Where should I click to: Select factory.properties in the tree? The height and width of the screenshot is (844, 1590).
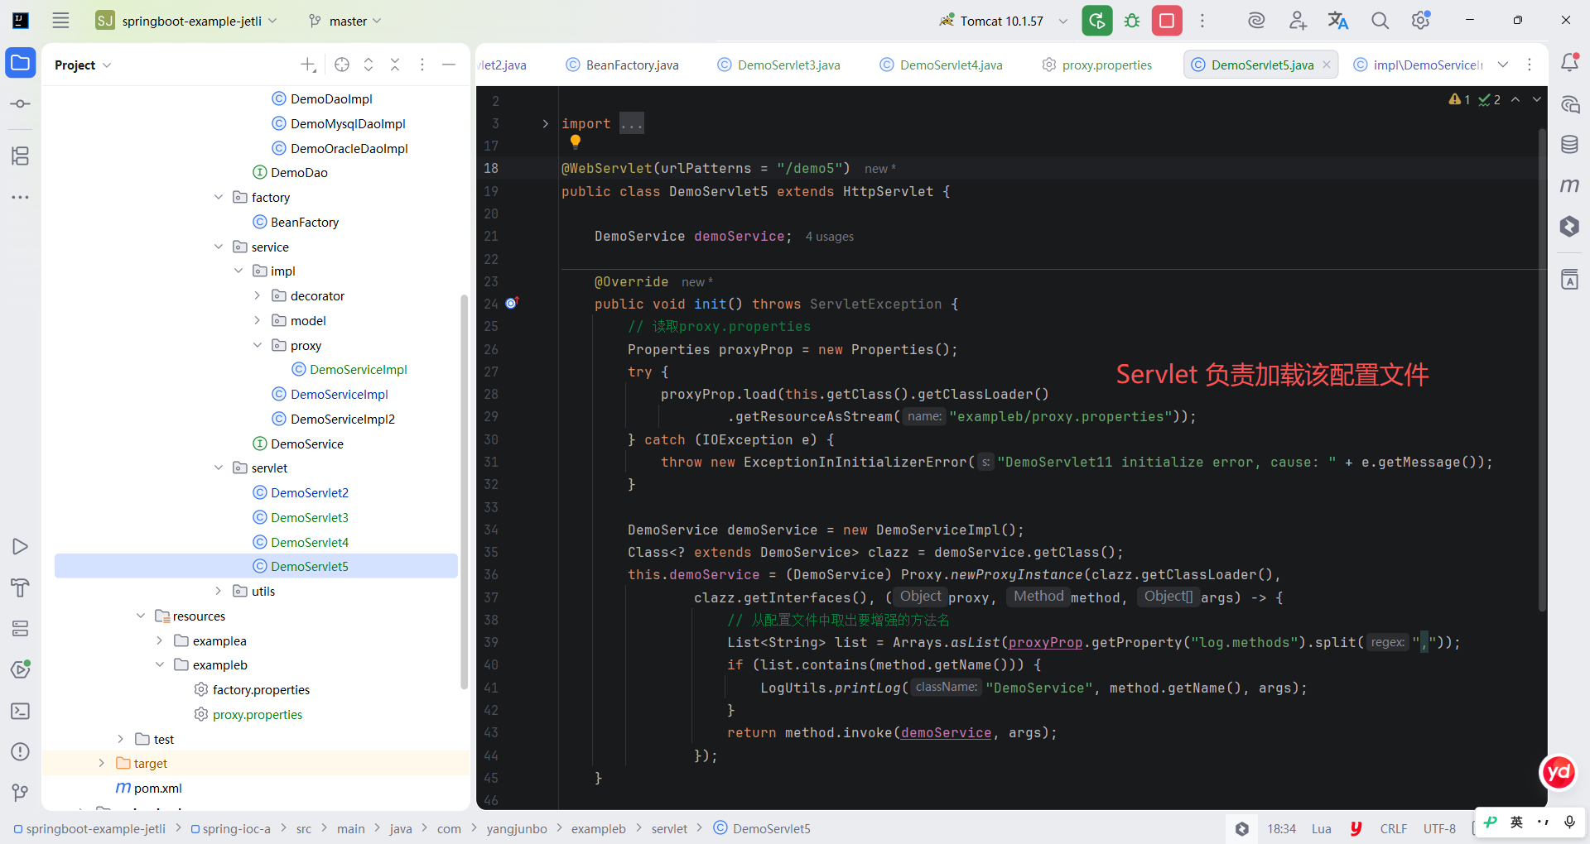coord(261,689)
